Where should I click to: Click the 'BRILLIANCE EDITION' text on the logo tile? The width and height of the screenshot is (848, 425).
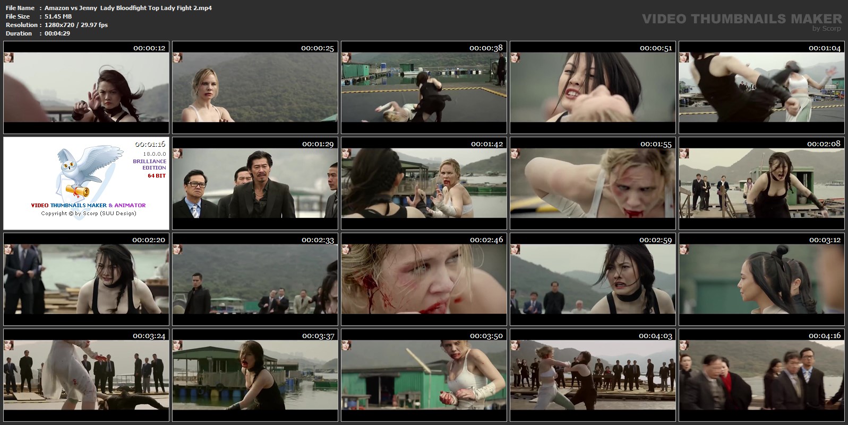[150, 164]
